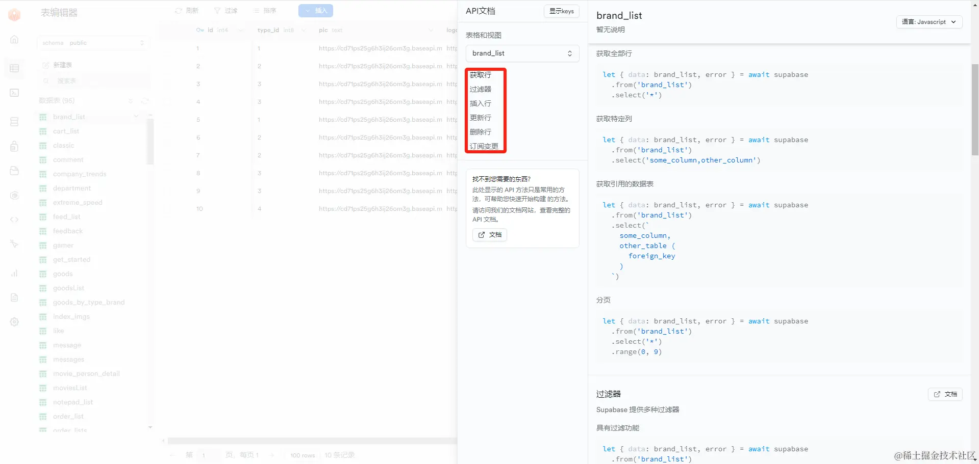Open the Reports bar chart icon
The height and width of the screenshot is (464, 979).
[x=14, y=273]
